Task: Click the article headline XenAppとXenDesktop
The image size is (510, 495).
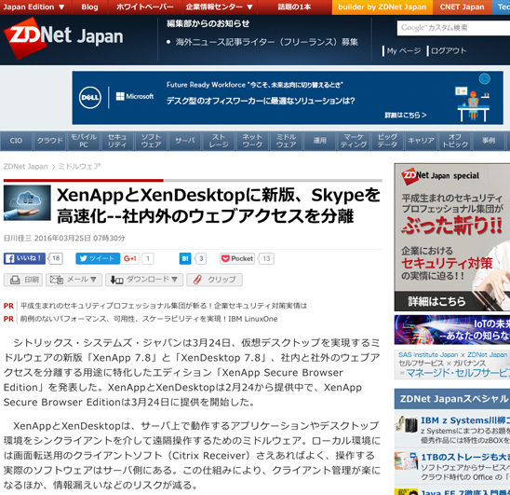Action: pos(219,205)
